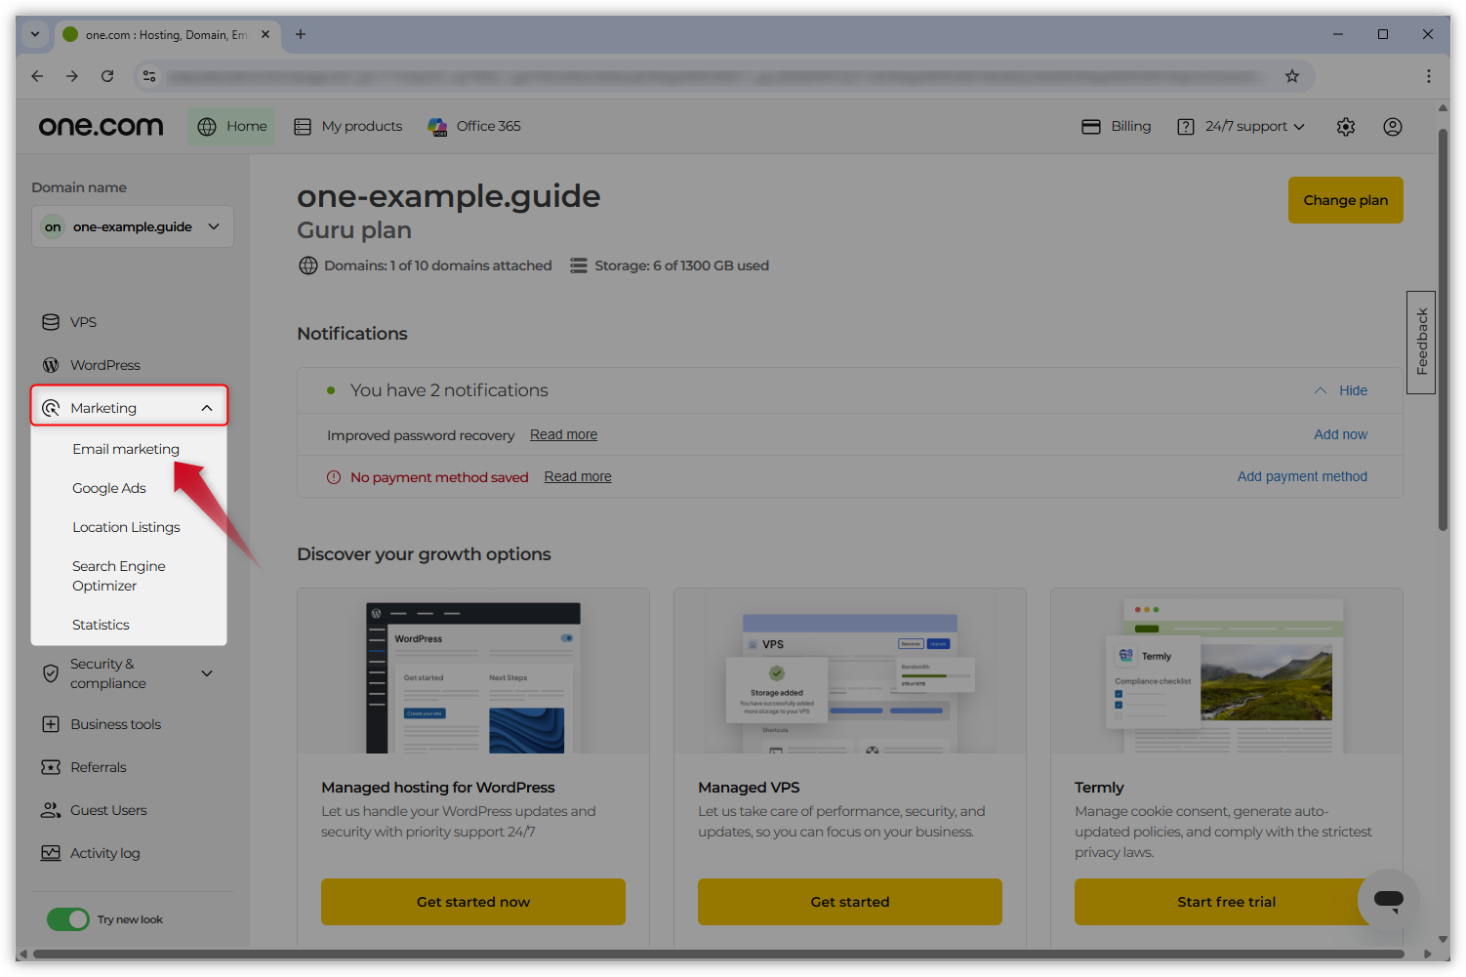Open the account profile icon
The width and height of the screenshot is (1466, 977).
(1393, 127)
